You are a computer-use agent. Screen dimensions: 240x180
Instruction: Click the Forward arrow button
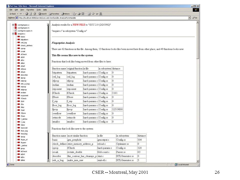tap(21, 14)
